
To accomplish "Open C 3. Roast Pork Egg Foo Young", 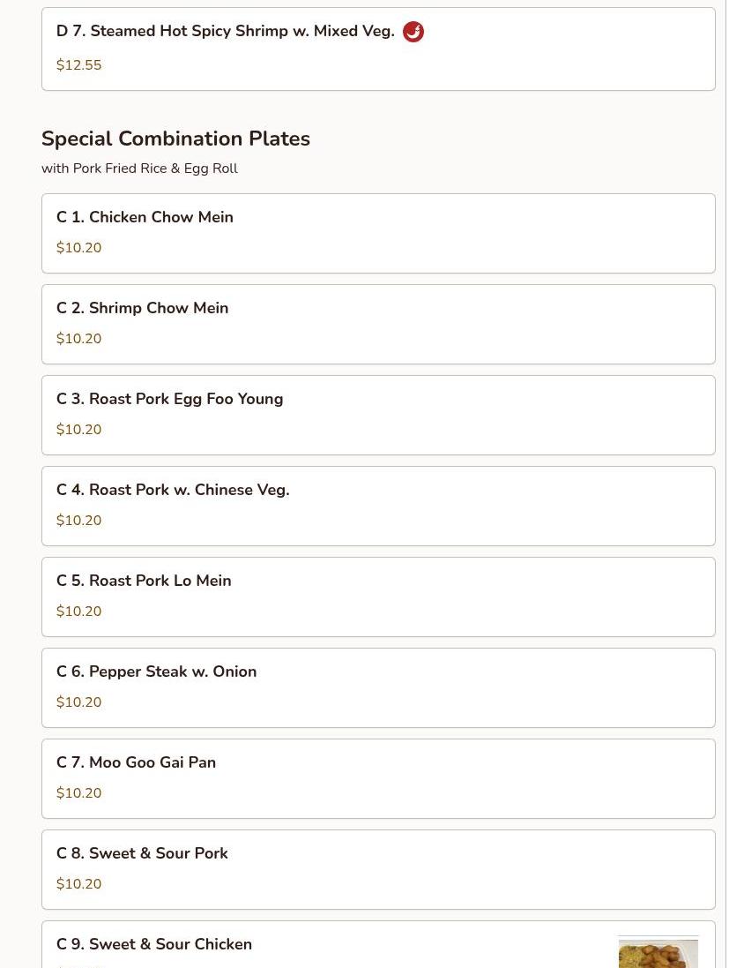I will pyautogui.click(x=169, y=399).
